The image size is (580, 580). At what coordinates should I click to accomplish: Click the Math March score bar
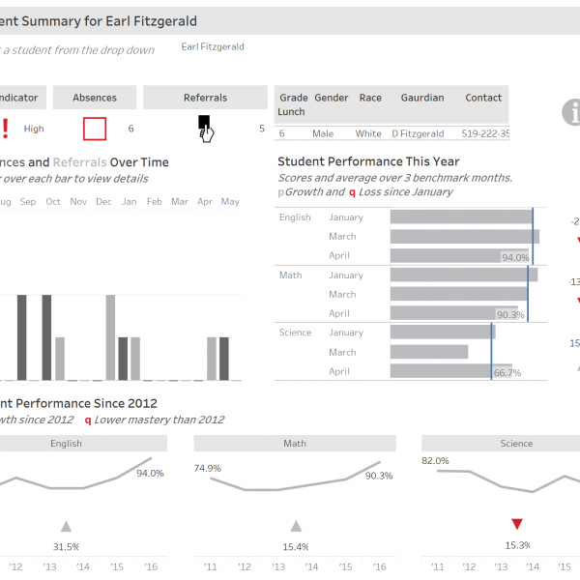tap(458, 294)
